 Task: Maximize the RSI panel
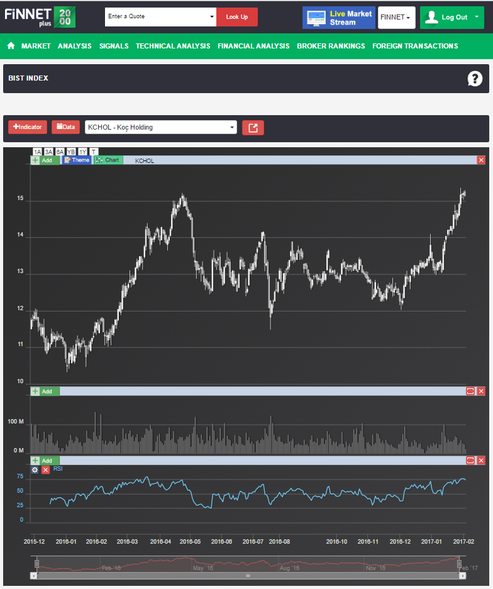[x=470, y=461]
